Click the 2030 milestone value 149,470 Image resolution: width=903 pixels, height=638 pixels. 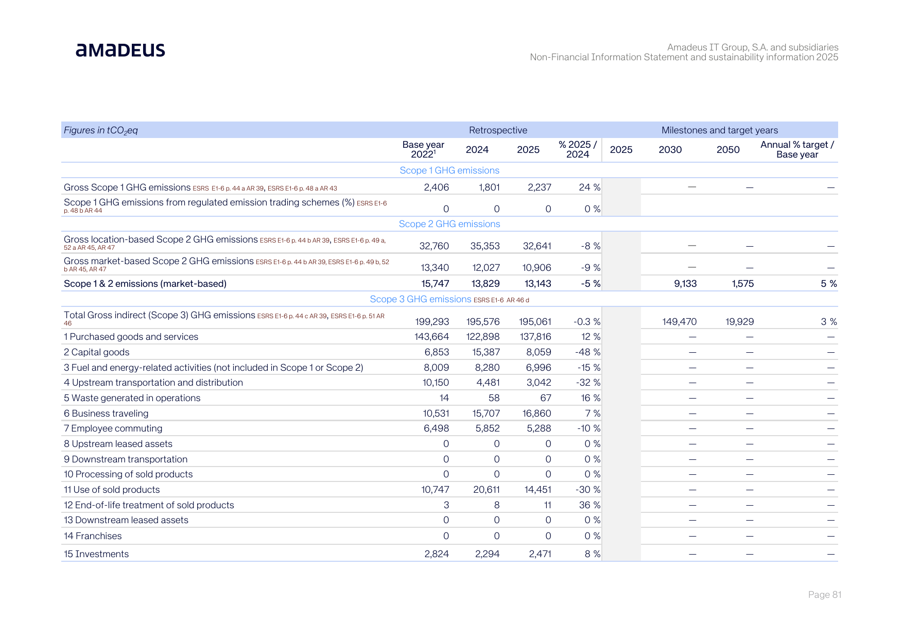pos(679,322)
